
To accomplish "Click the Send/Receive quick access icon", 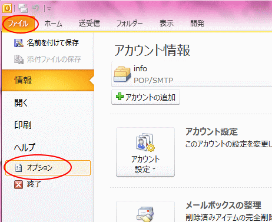I will (x=23, y=8).
